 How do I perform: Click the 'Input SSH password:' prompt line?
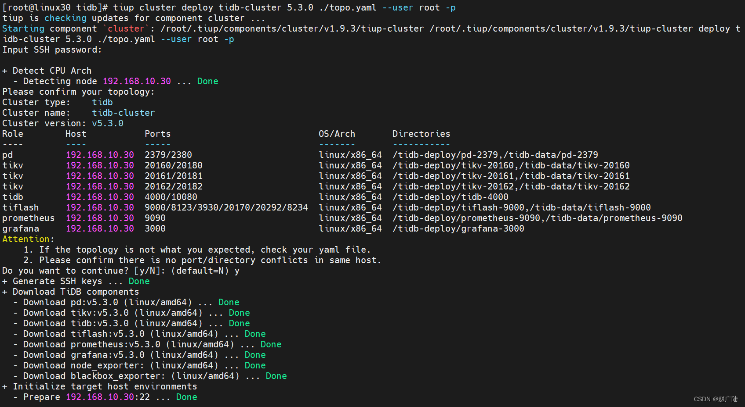(52, 50)
